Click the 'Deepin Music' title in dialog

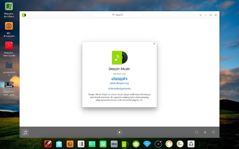(x=119, y=69)
